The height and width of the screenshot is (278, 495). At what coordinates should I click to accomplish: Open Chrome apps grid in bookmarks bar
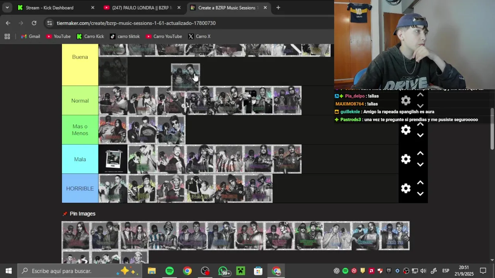click(7, 36)
